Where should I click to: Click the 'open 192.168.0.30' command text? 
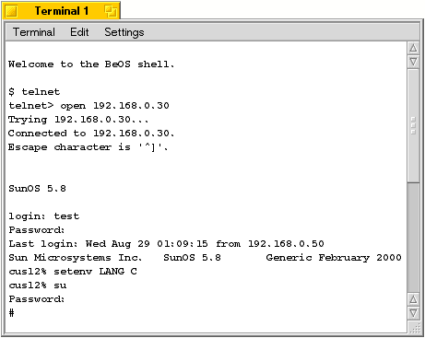coord(114,106)
